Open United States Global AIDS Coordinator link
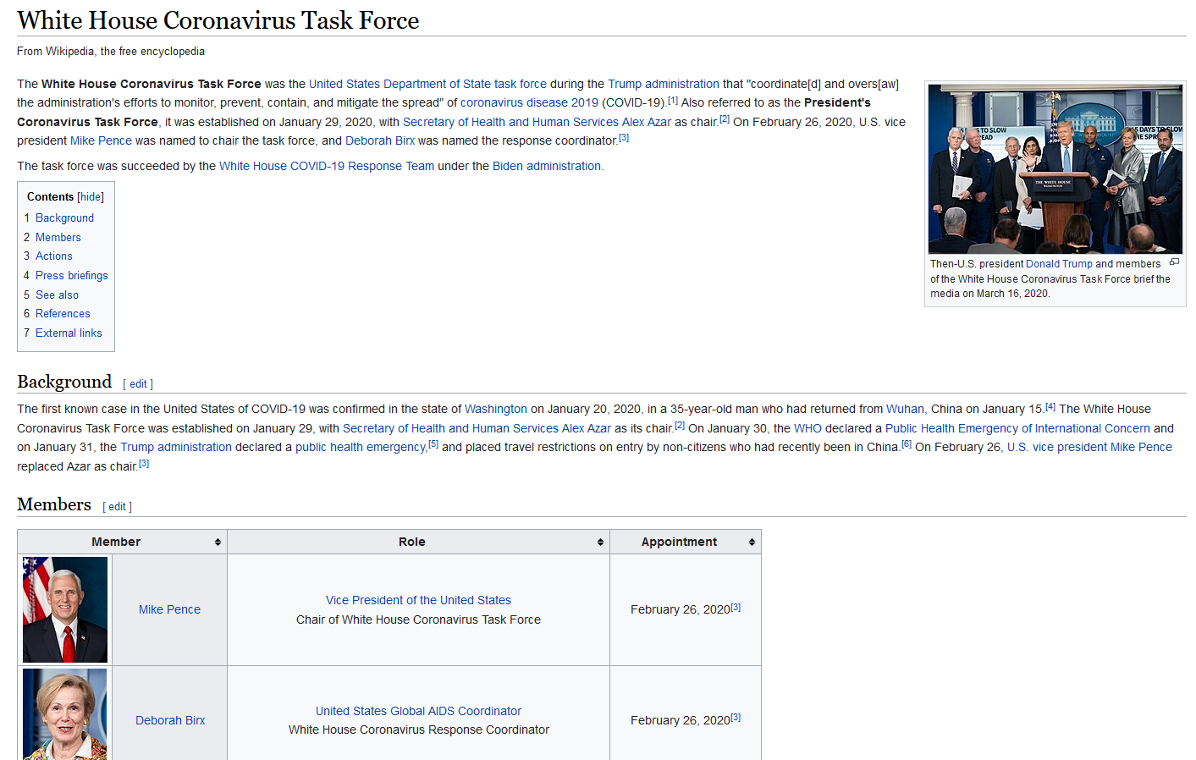Image resolution: width=1196 pixels, height=760 pixels. pos(418,711)
